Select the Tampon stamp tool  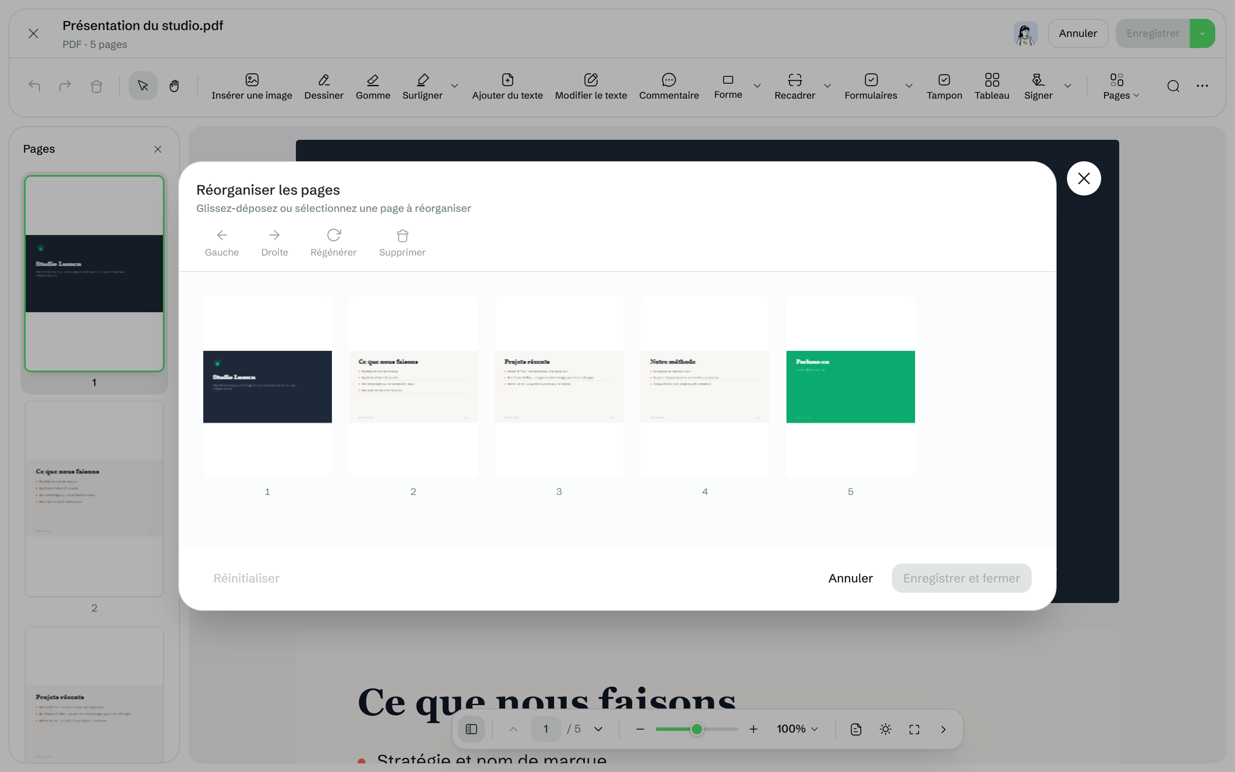pyautogui.click(x=944, y=86)
